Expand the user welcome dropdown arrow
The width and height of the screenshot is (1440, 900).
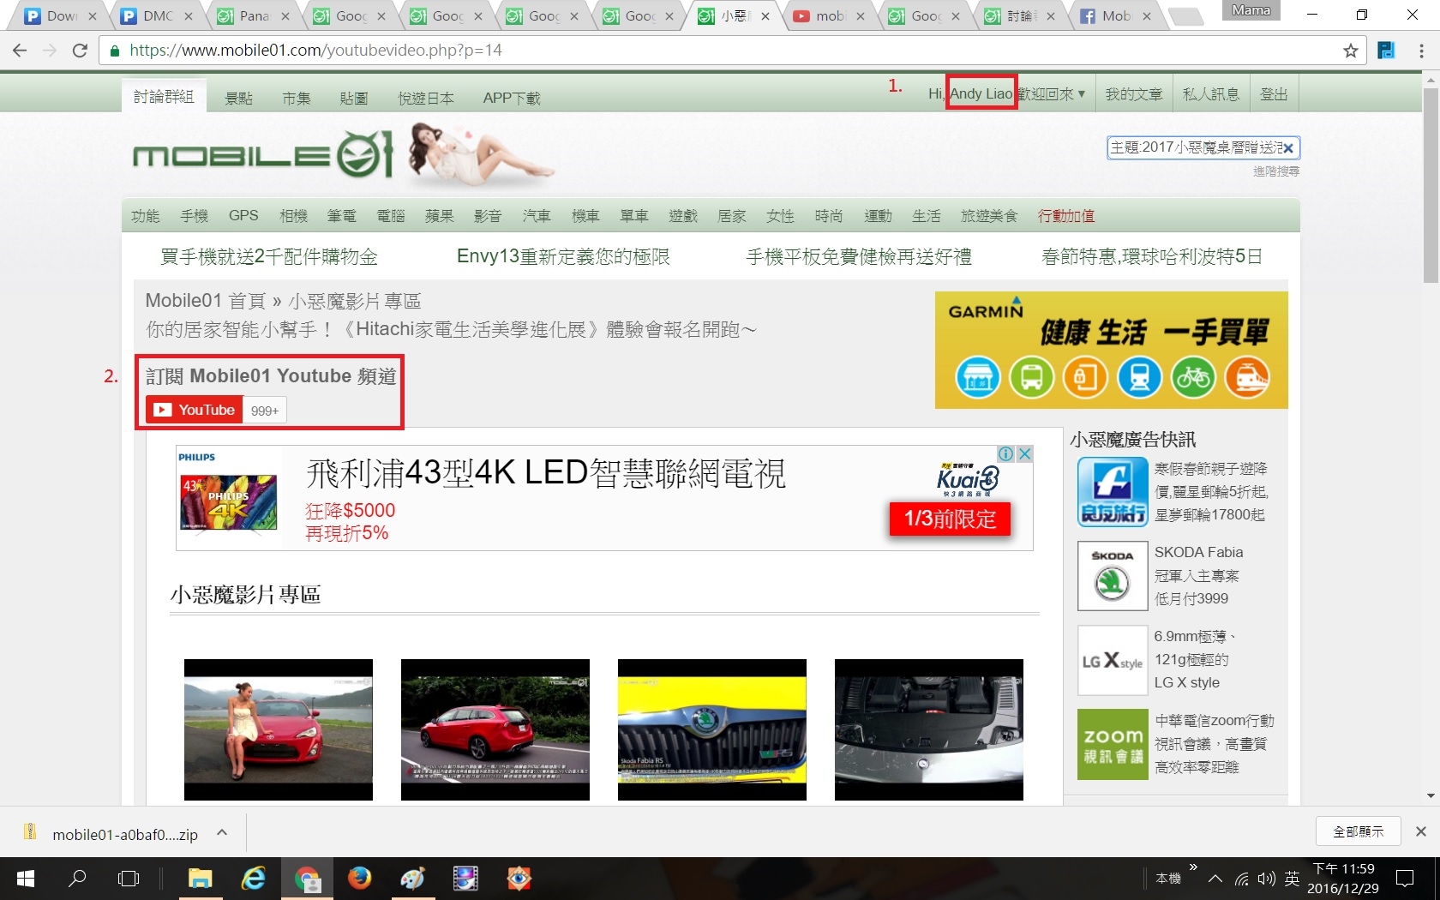tap(1082, 93)
